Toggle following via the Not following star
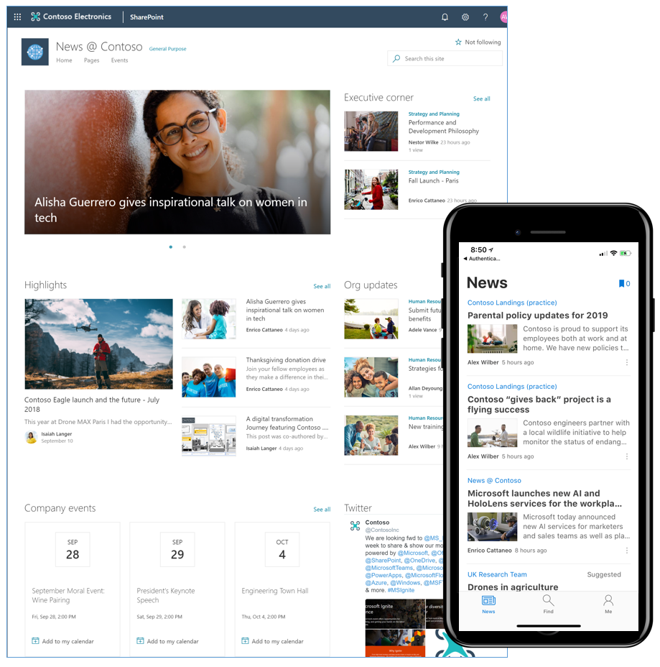 (457, 42)
